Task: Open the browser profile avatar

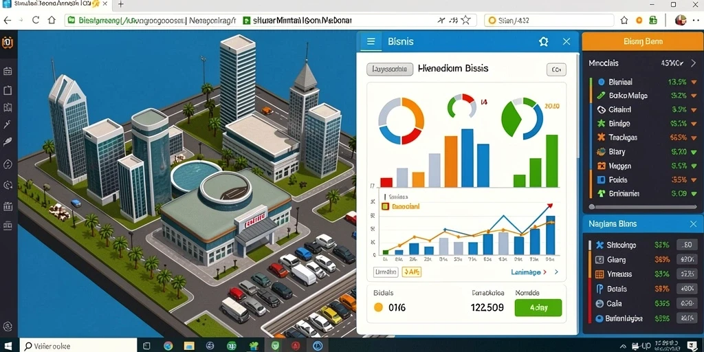Action: tap(681, 20)
